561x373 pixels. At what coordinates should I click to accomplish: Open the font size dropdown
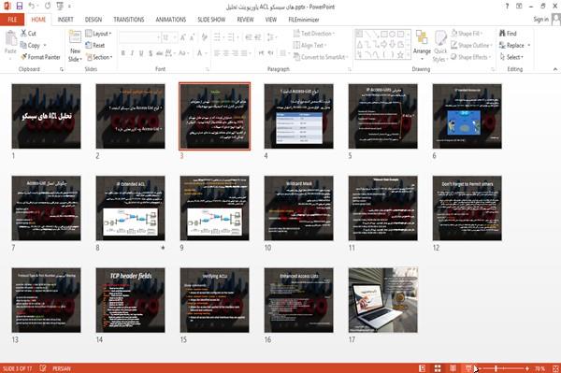(175, 37)
